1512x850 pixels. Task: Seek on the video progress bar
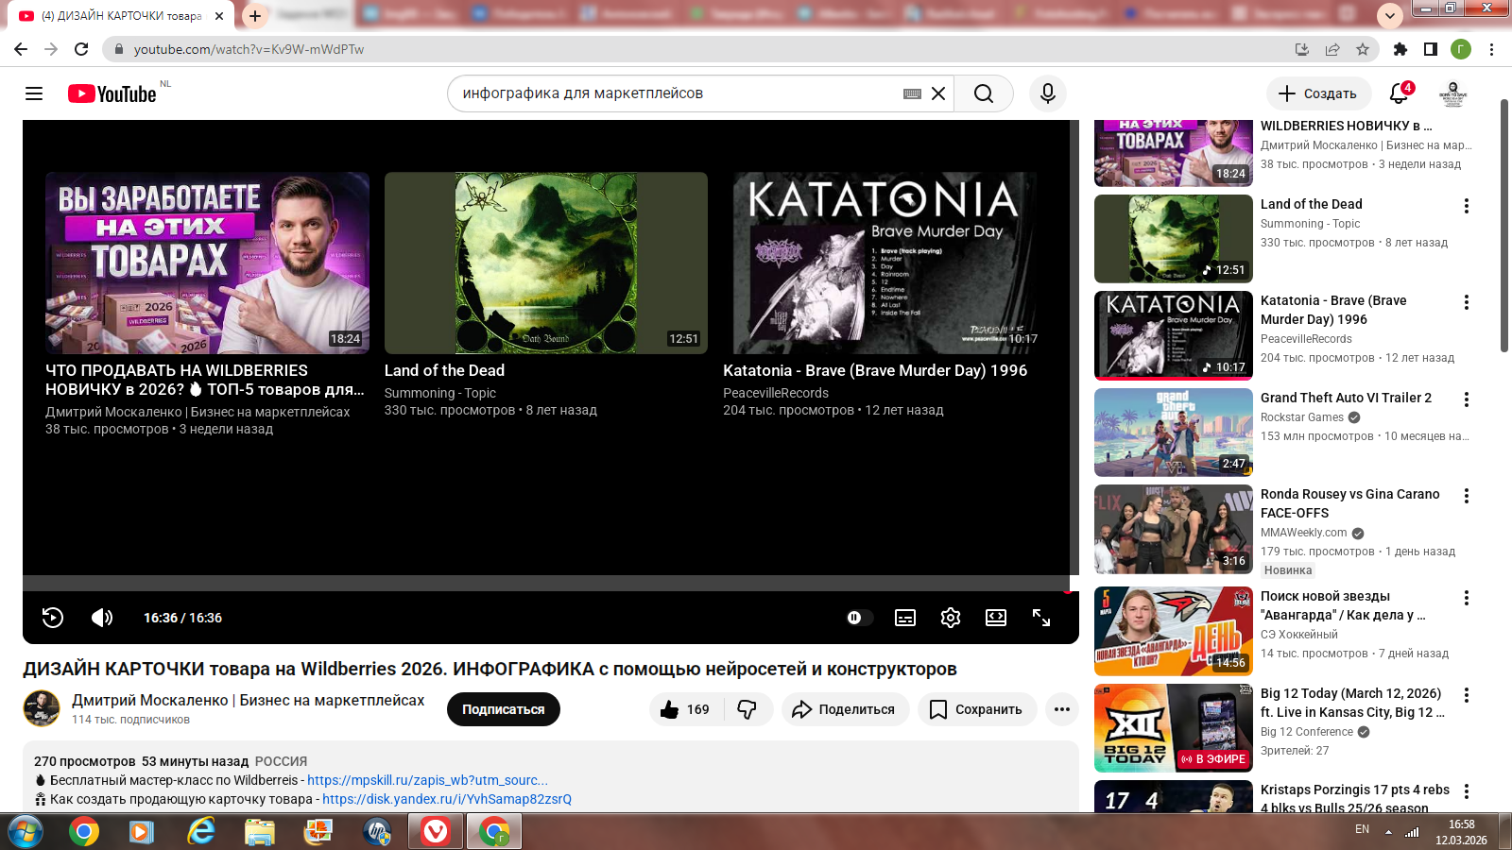tap(551, 584)
